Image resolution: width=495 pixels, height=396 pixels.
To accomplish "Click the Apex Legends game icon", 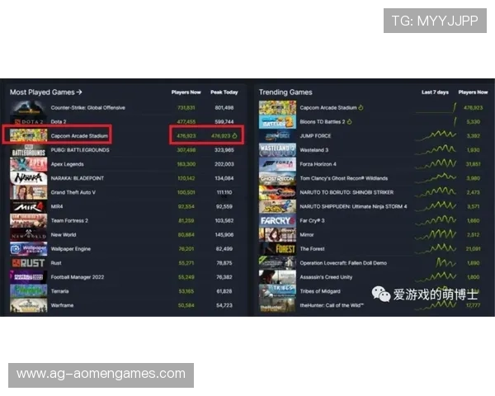I will [x=28, y=163].
